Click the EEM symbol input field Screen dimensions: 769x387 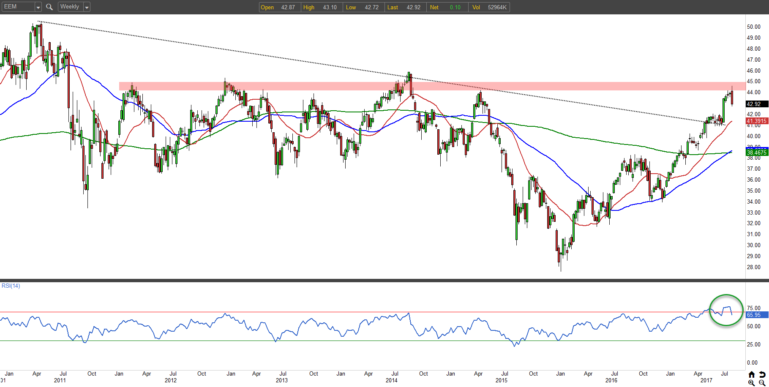pyautogui.click(x=18, y=7)
